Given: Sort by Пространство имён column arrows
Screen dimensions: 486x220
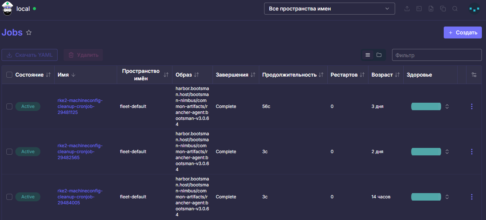Looking at the screenshot, I should [x=166, y=75].
